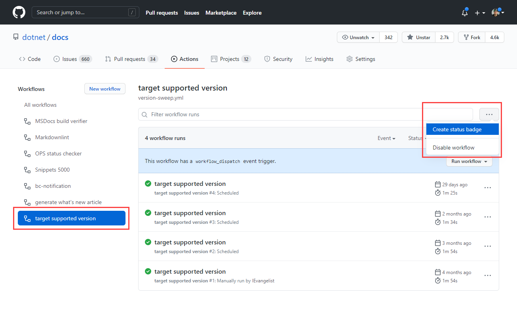Open the Unwatch dropdown
This screenshot has height=314, width=517.
click(357, 37)
